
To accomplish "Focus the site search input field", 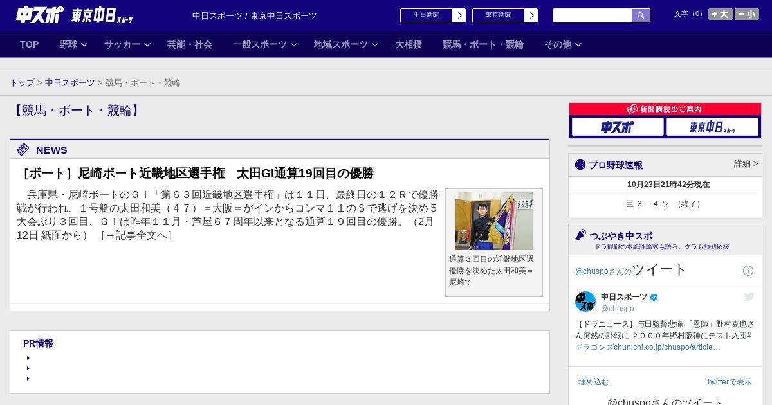I will [x=593, y=15].
